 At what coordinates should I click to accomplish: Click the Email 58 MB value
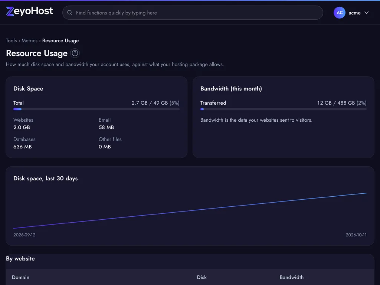coord(106,127)
